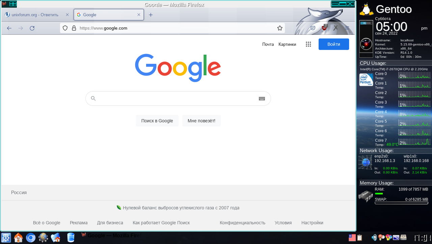
Task: Click grid layout button in title bar
Action: [x=12, y=4]
